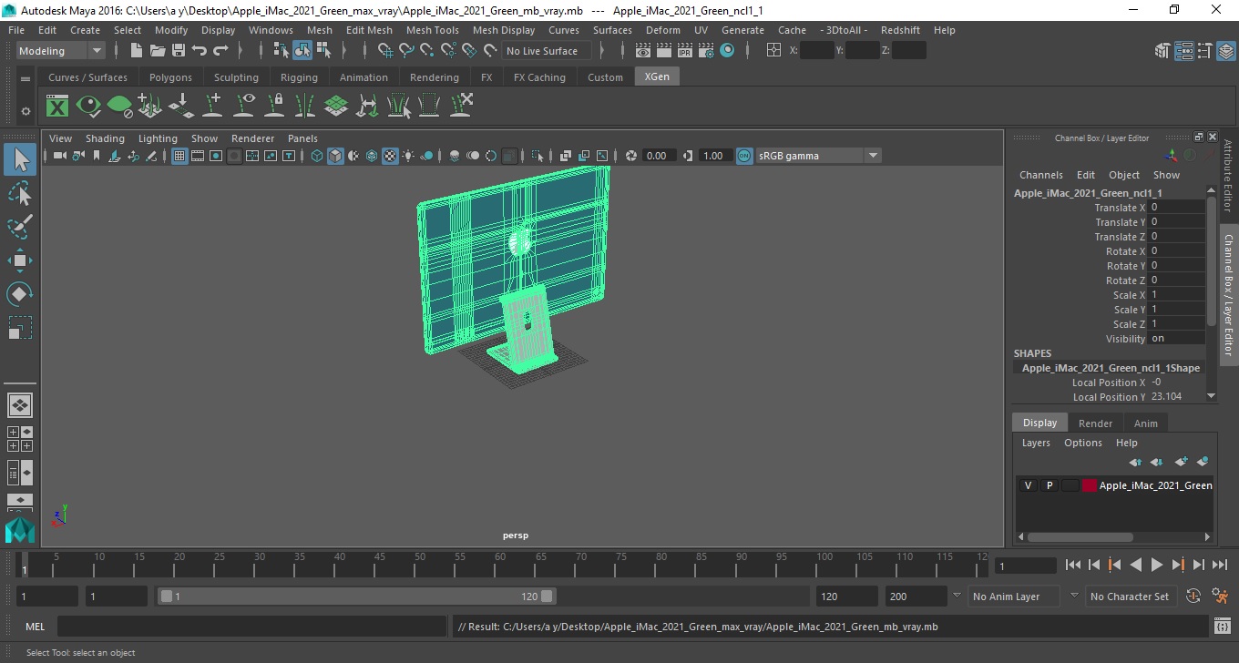Screen dimensions: 1239x663
Task: Expand the sRGB gamma dropdown
Action: [x=872, y=156]
